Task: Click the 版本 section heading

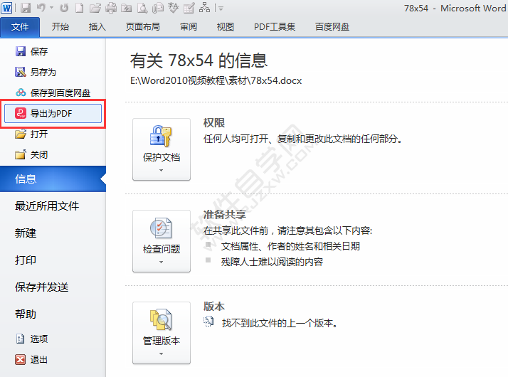Action: pos(214,307)
